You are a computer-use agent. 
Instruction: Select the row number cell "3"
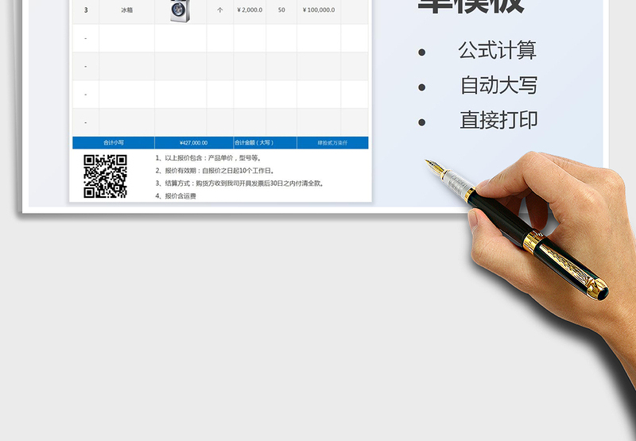[x=86, y=10]
